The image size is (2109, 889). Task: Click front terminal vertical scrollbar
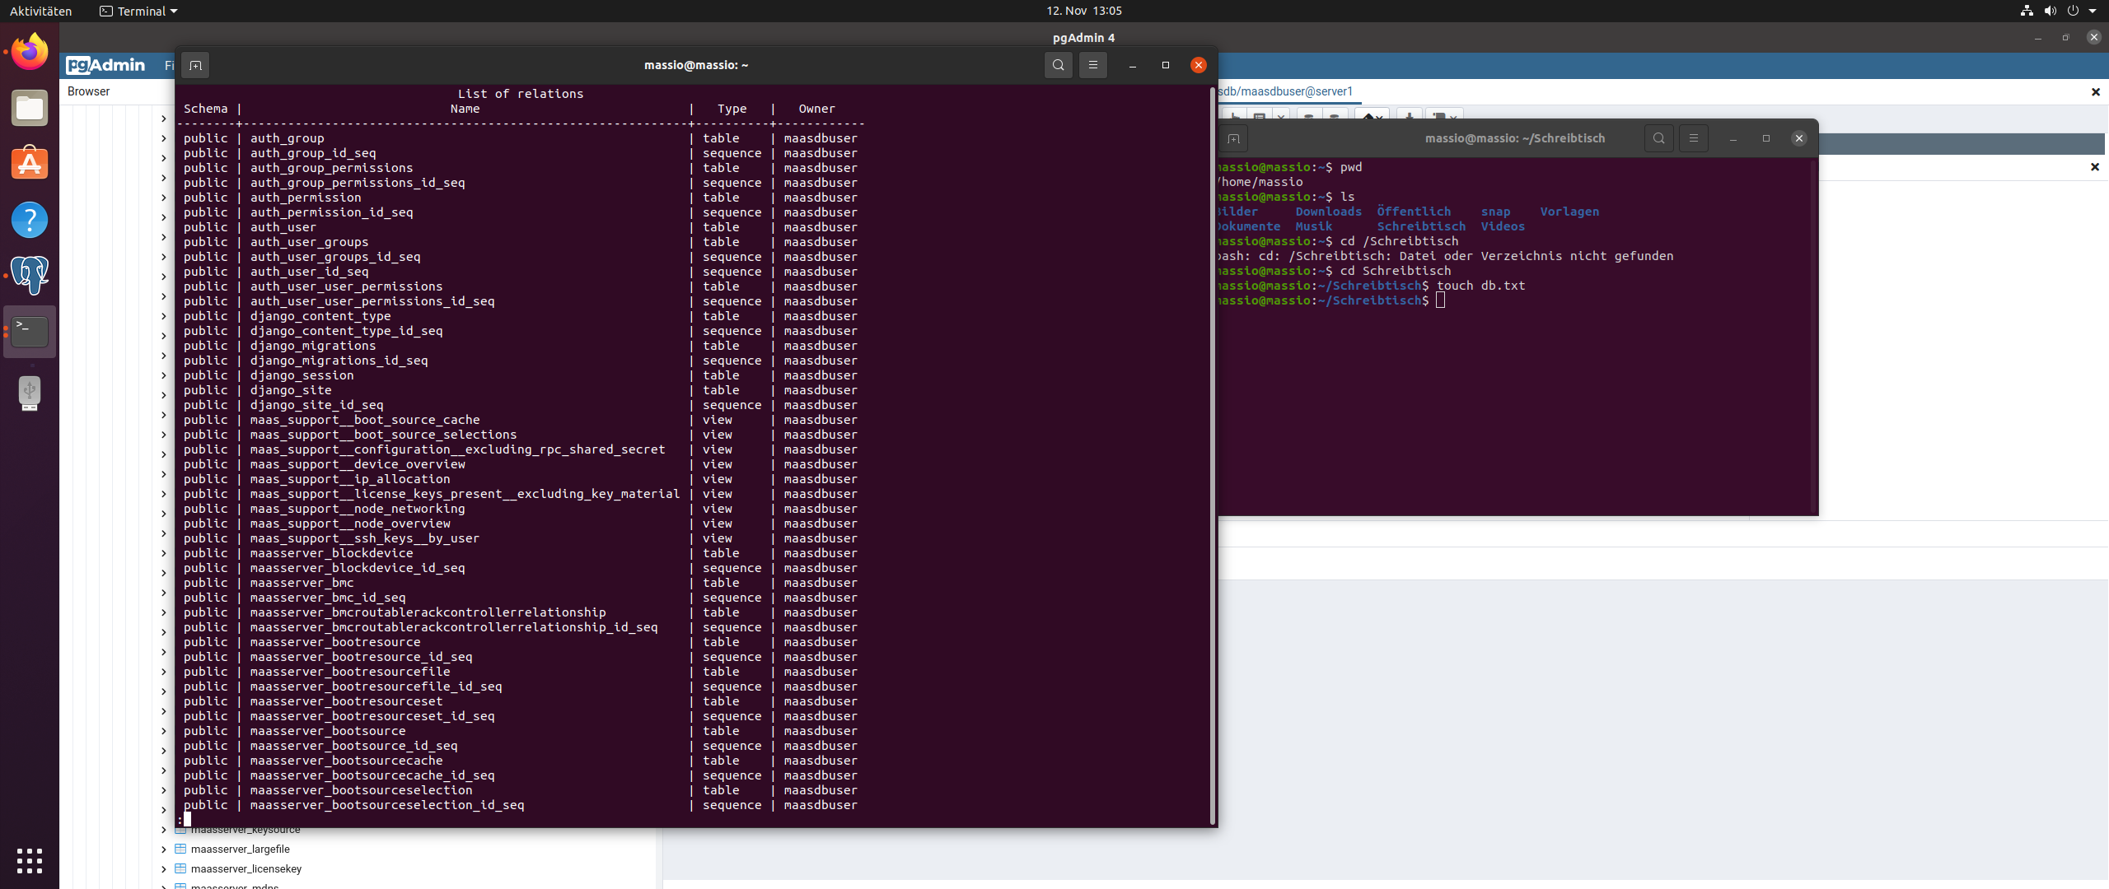1212,453
